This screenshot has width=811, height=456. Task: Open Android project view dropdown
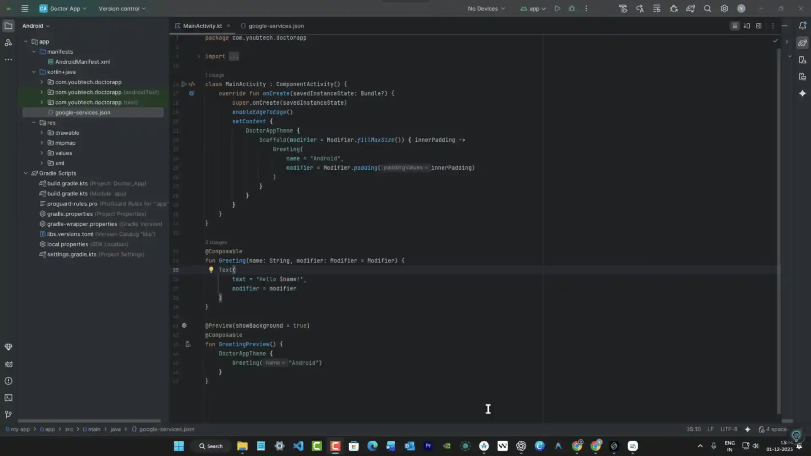click(36, 26)
